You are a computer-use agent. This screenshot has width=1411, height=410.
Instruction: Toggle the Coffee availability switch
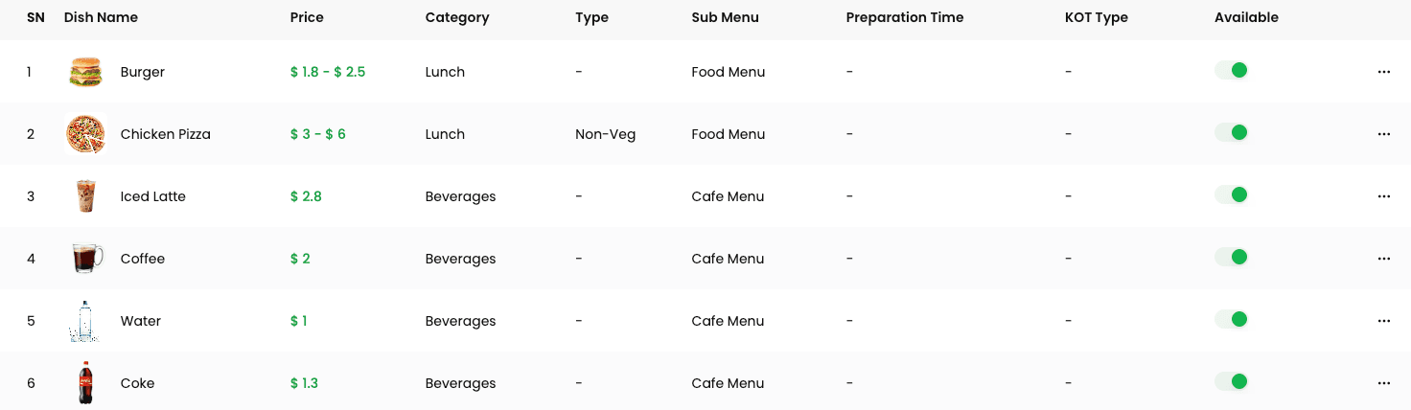pyautogui.click(x=1231, y=257)
